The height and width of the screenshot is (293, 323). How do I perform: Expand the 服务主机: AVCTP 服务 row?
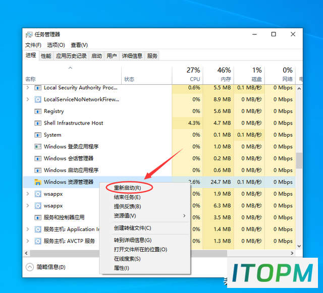[x=28, y=241]
